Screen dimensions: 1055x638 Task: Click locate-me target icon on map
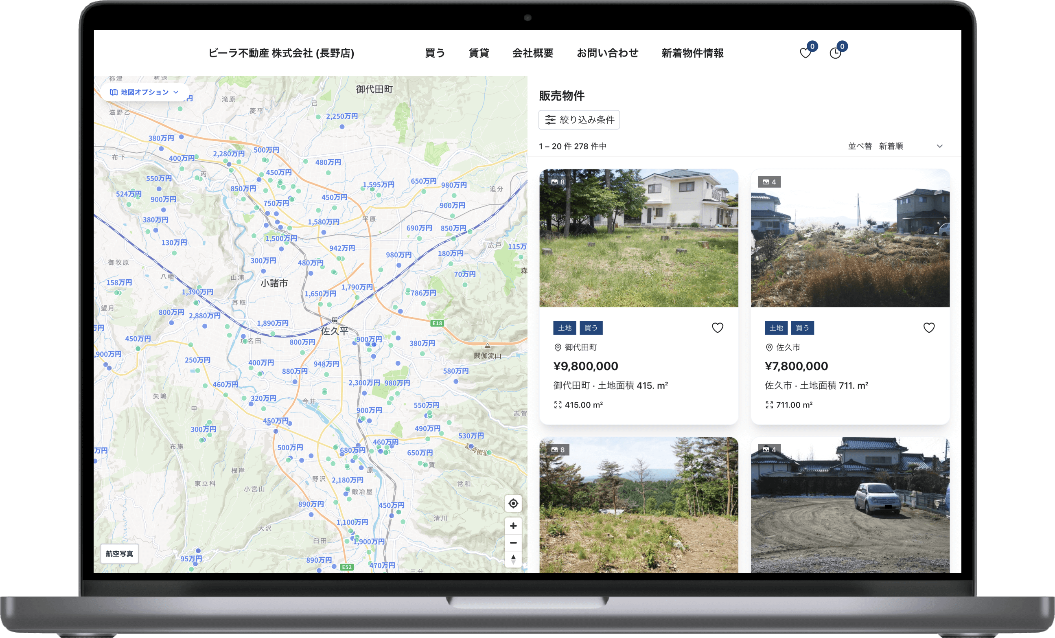pos(513,504)
